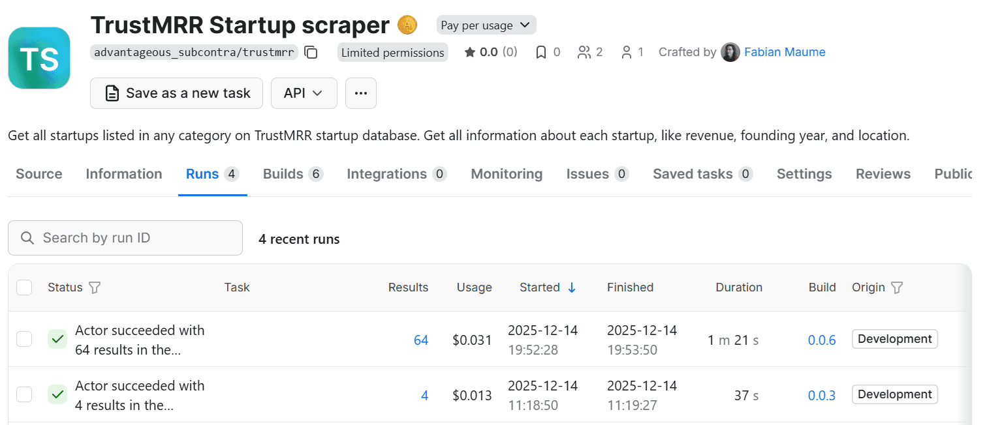985x425 pixels.
Task: Click the Task column header
Action: (x=237, y=287)
